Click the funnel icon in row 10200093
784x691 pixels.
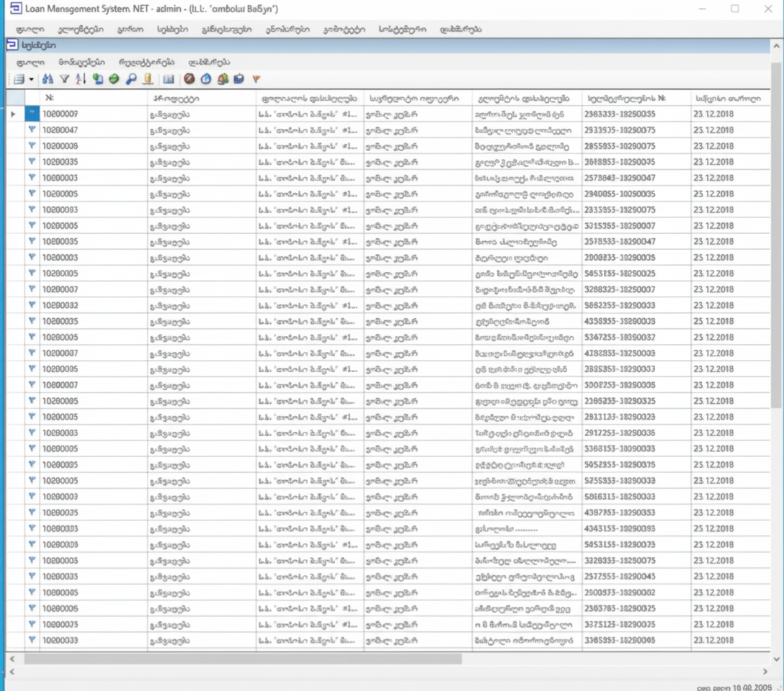pos(32,209)
